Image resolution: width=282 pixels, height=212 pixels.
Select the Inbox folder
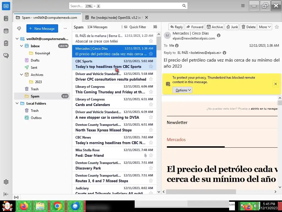(x=42, y=46)
